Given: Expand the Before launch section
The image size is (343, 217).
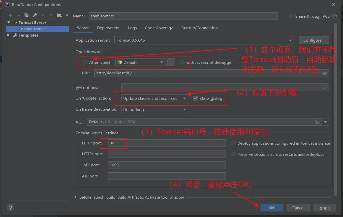Looking at the screenshot, I should (x=75, y=197).
